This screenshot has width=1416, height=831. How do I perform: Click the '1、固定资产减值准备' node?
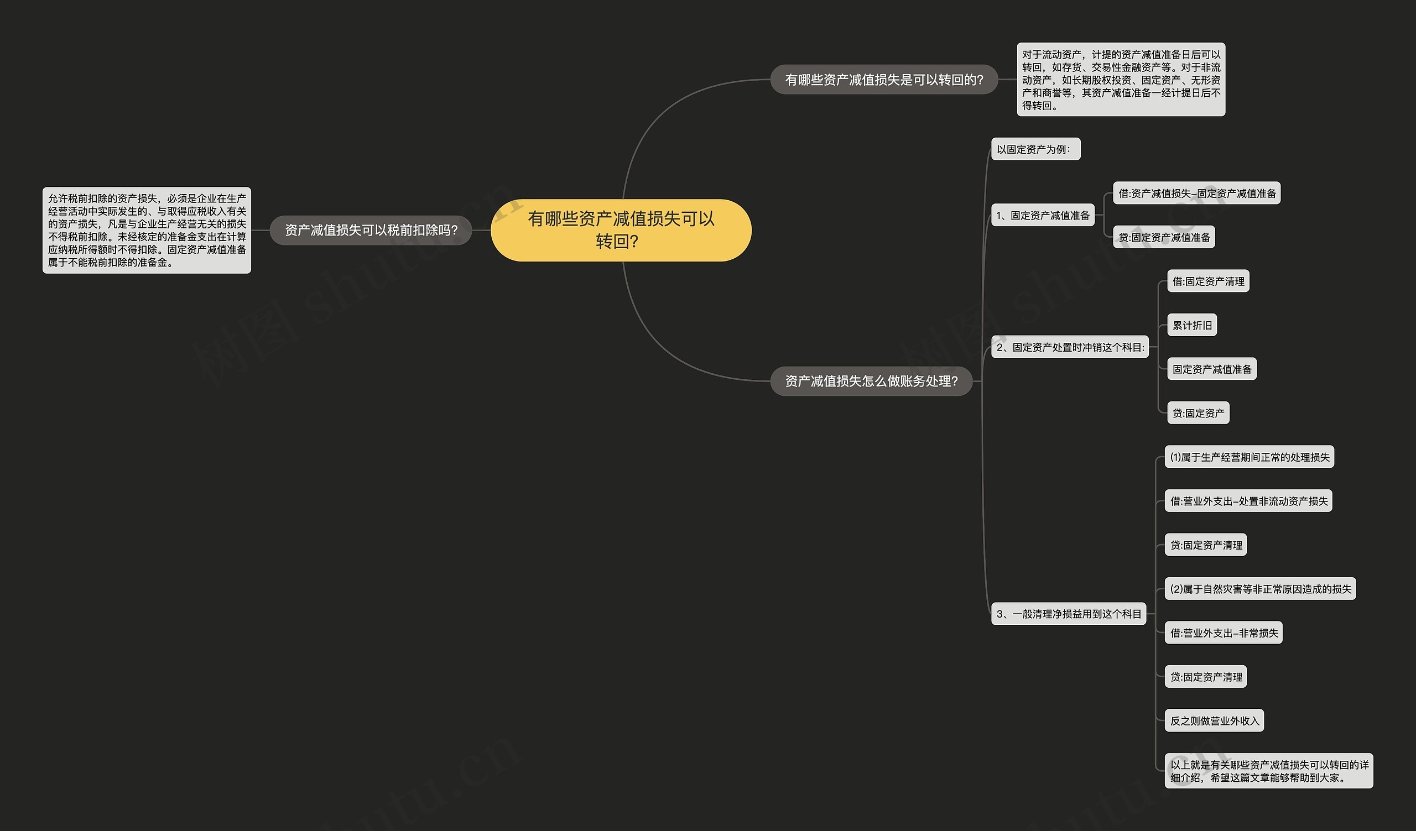click(1042, 216)
